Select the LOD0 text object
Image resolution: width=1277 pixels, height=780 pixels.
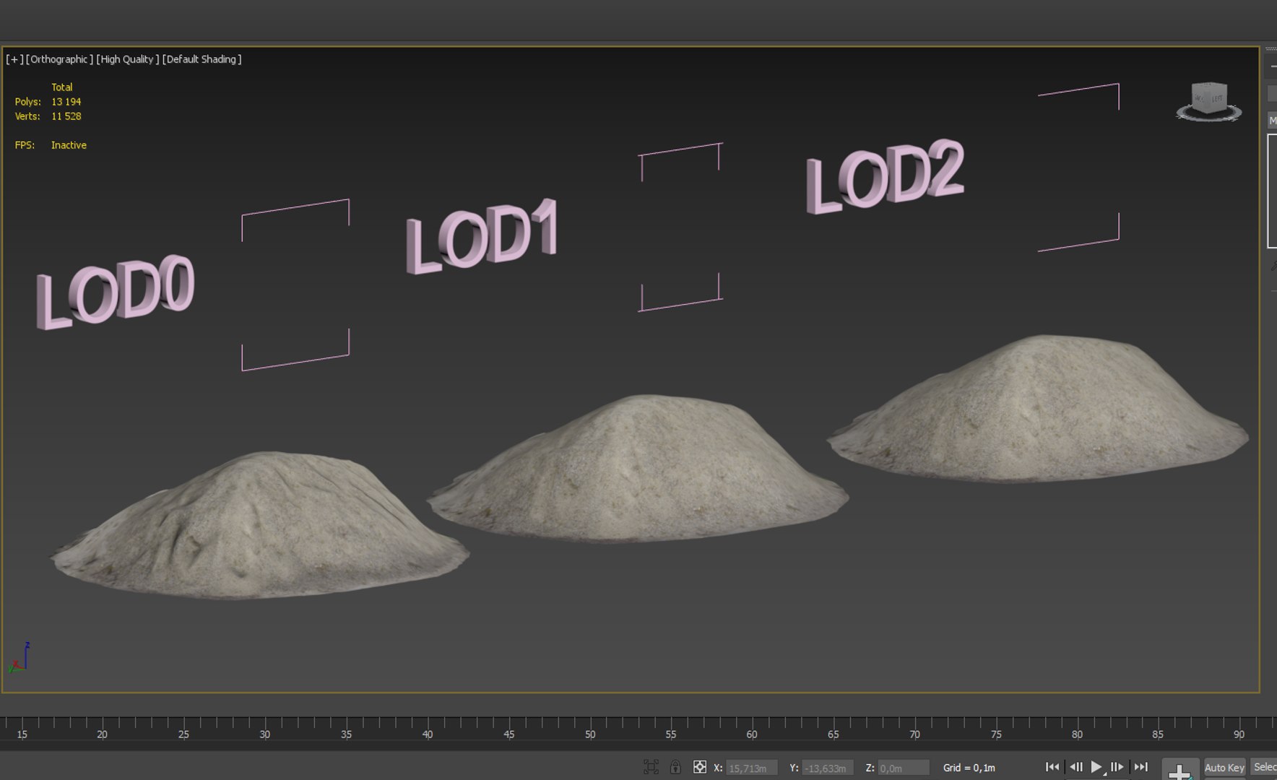[116, 292]
